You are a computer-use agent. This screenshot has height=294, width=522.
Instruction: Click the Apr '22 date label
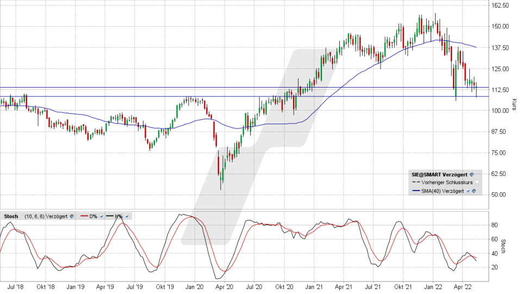tap(463, 287)
